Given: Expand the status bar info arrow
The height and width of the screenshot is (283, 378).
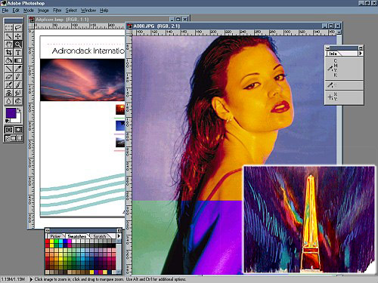Looking at the screenshot, I should coord(31,279).
